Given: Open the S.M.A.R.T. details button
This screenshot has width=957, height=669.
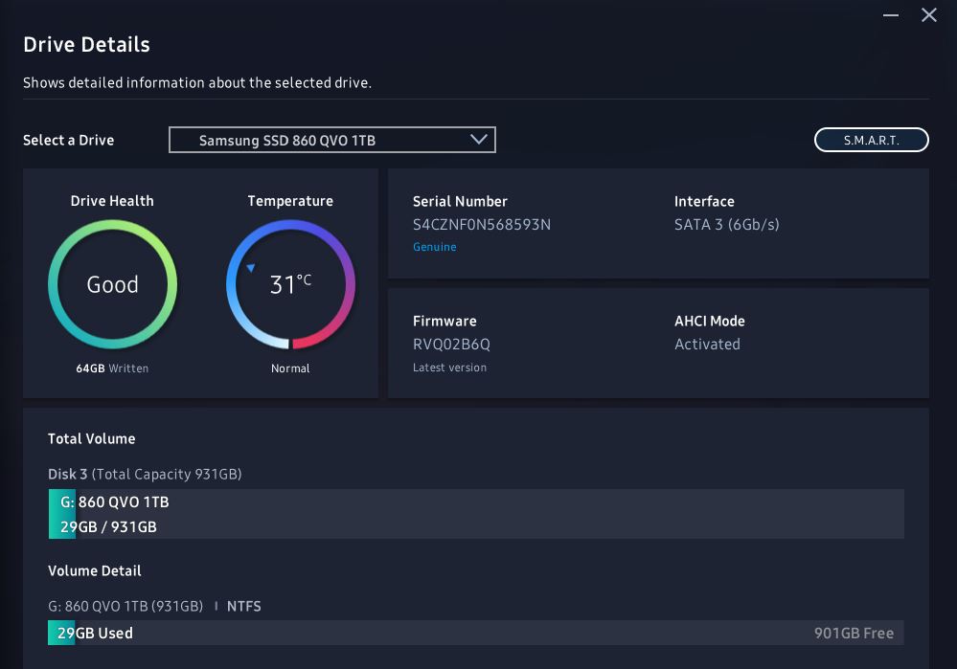Looking at the screenshot, I should (x=871, y=141).
